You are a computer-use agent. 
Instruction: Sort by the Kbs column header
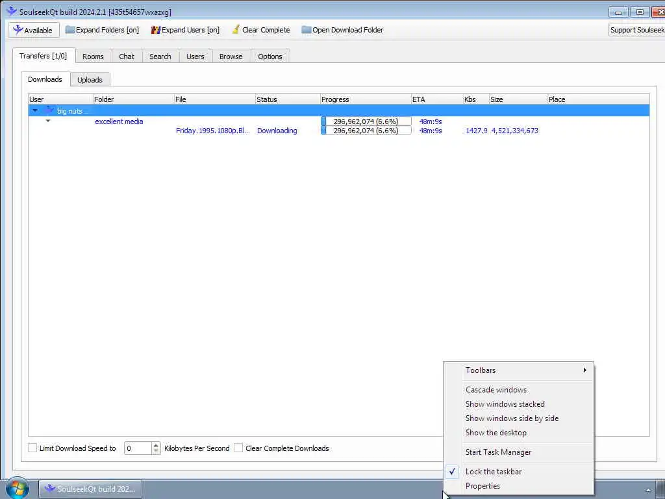pyautogui.click(x=476, y=99)
